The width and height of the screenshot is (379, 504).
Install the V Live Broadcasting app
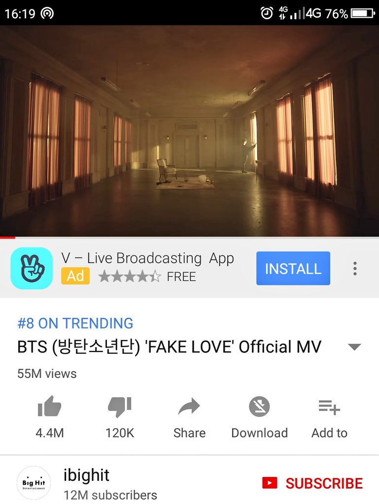(x=293, y=268)
